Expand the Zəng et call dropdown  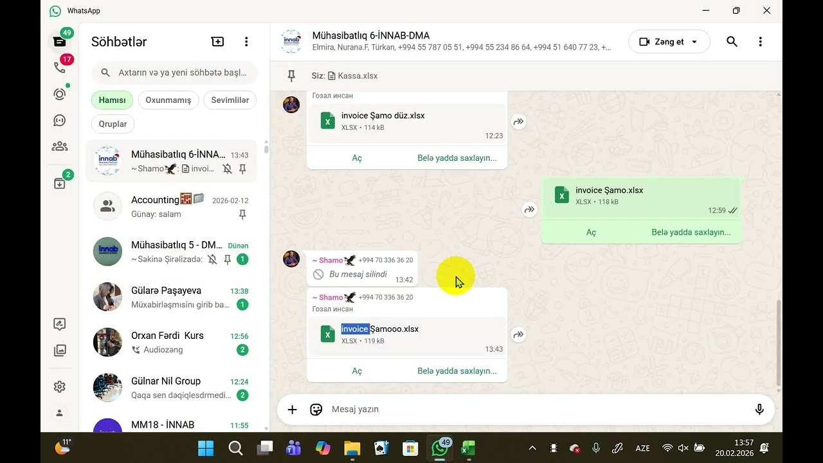[694, 42]
